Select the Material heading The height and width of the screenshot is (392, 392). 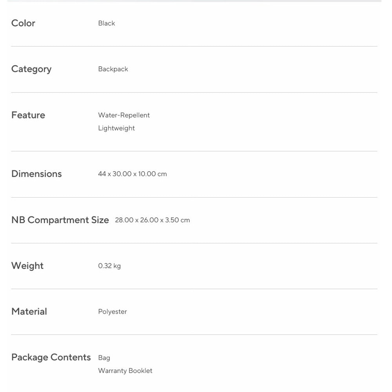pyautogui.click(x=29, y=312)
